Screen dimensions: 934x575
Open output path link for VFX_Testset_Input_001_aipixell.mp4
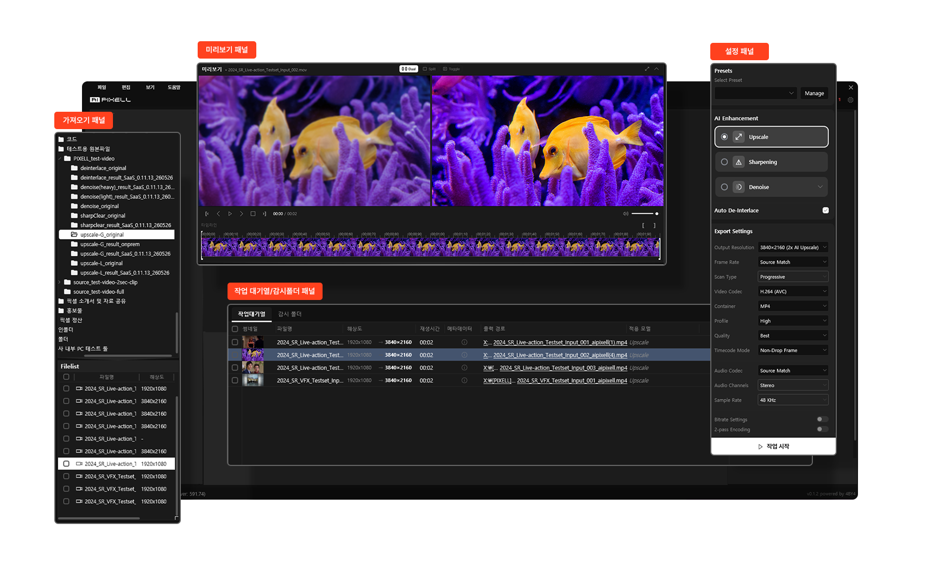click(555, 381)
